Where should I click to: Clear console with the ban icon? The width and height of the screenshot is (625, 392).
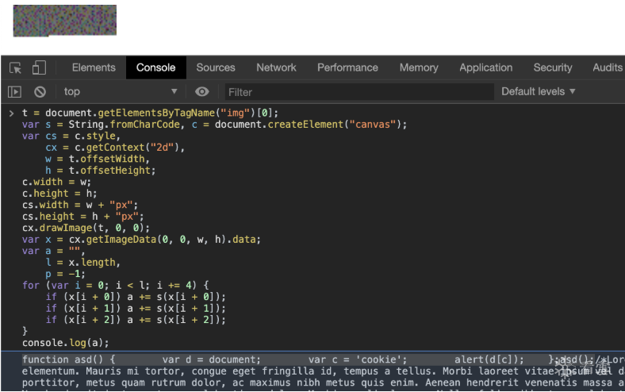pyautogui.click(x=40, y=92)
